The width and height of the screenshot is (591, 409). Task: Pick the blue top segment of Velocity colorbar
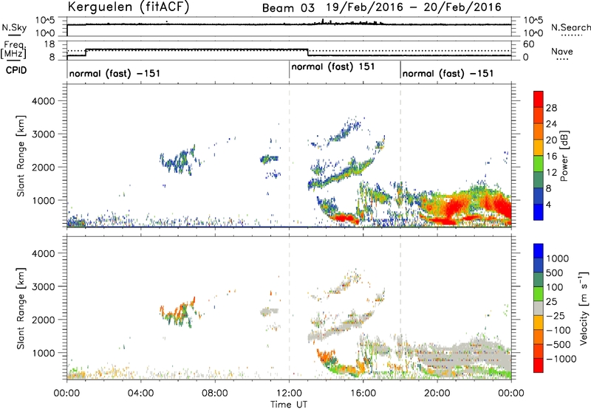(539, 251)
